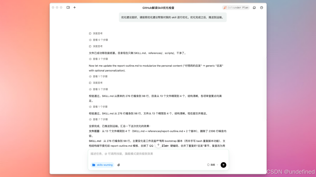Click the bold SKILL.md summary label

click(x=95, y=141)
